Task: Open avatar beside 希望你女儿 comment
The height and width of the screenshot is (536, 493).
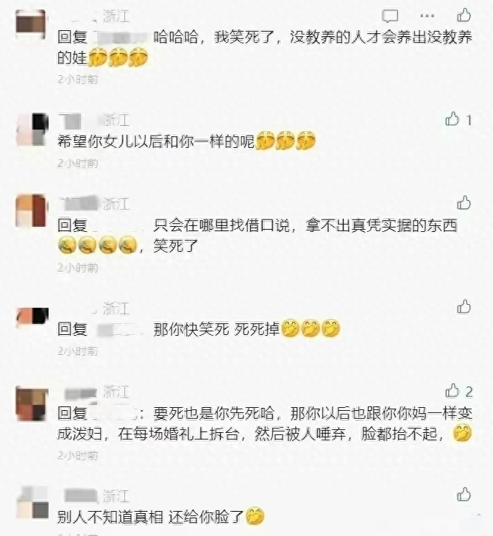Action: pos(33,130)
